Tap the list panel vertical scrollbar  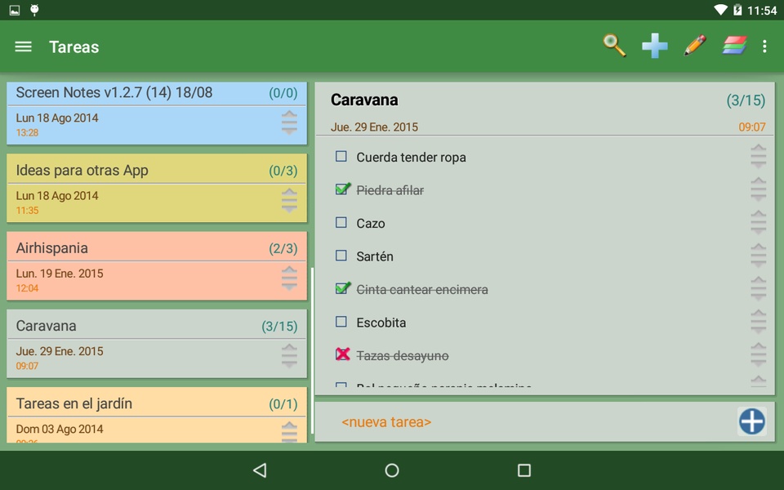click(x=311, y=350)
